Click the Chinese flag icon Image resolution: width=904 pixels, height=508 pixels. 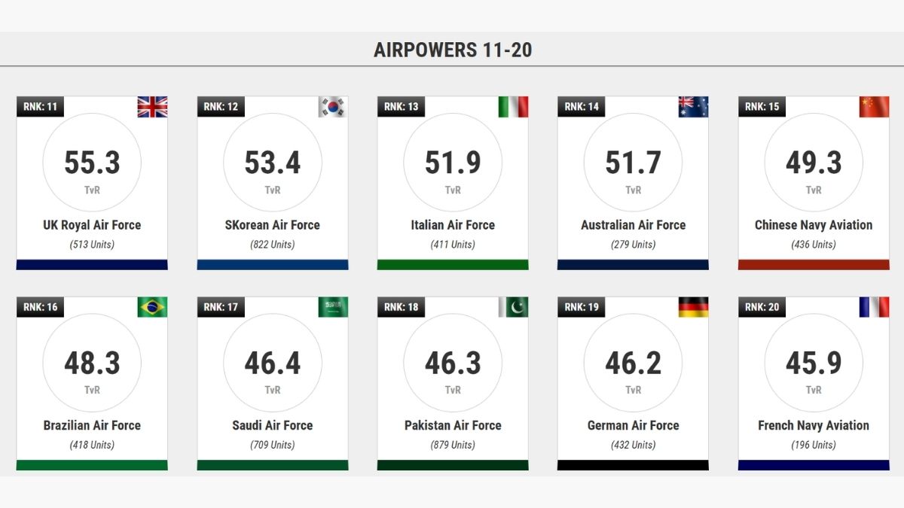(x=874, y=107)
